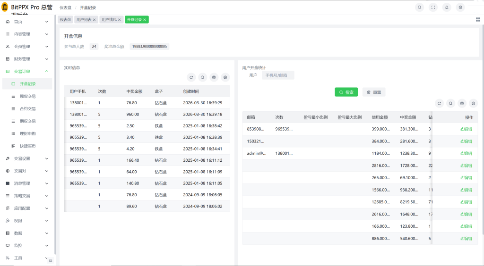Open header settings gear icon
This screenshot has width=484, height=266.
click(x=460, y=8)
